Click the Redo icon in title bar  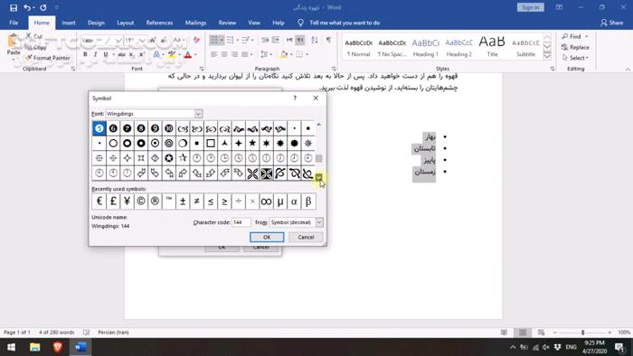coord(43,7)
